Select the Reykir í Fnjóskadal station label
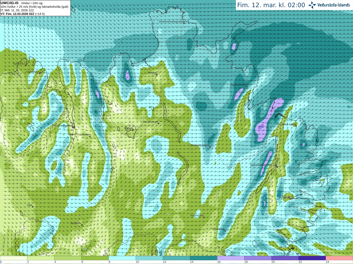This screenshot has width=353, height=264. pos(79,134)
